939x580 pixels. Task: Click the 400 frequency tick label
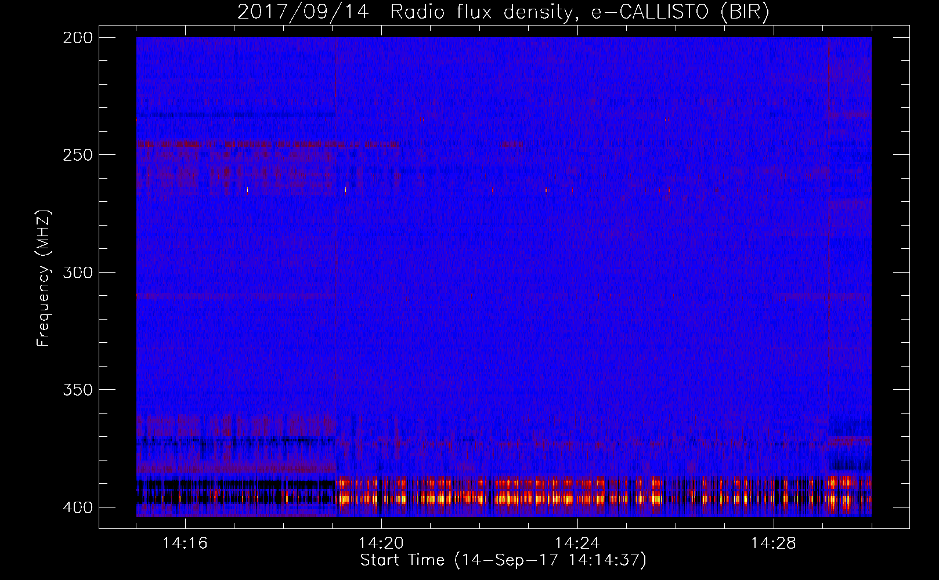(78, 507)
